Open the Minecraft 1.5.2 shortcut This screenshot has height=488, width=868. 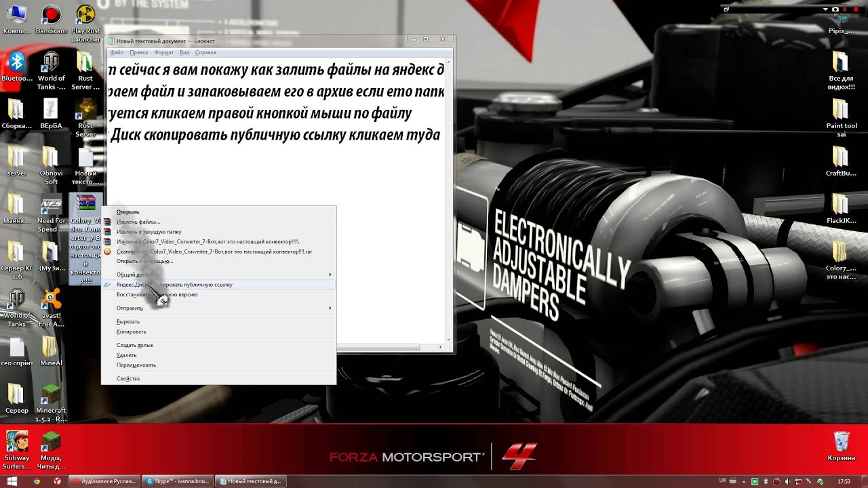(x=51, y=403)
